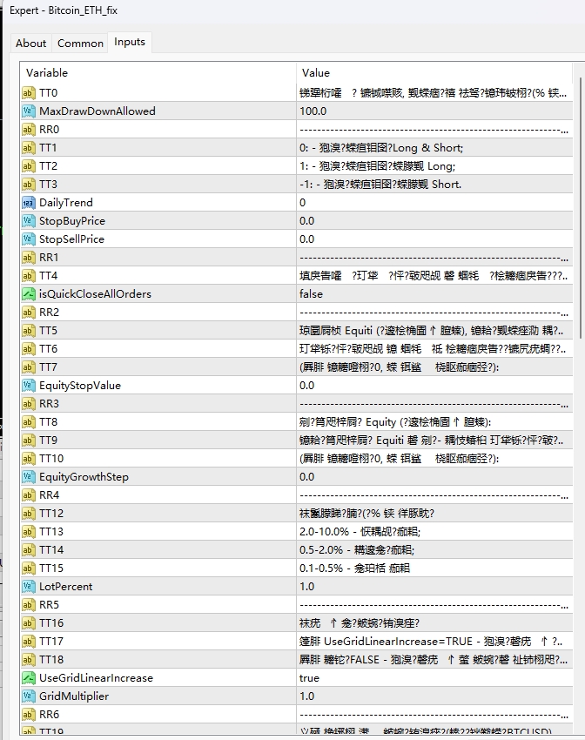This screenshot has width=585, height=740.
Task: Click the string icon beside TT1
Action: [x=29, y=148]
